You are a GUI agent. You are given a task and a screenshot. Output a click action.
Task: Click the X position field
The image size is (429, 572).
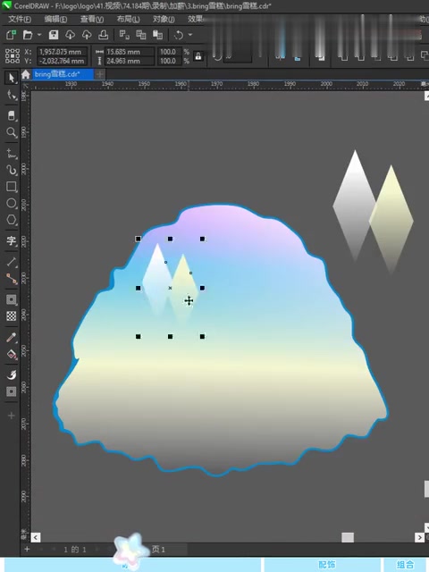62,52
